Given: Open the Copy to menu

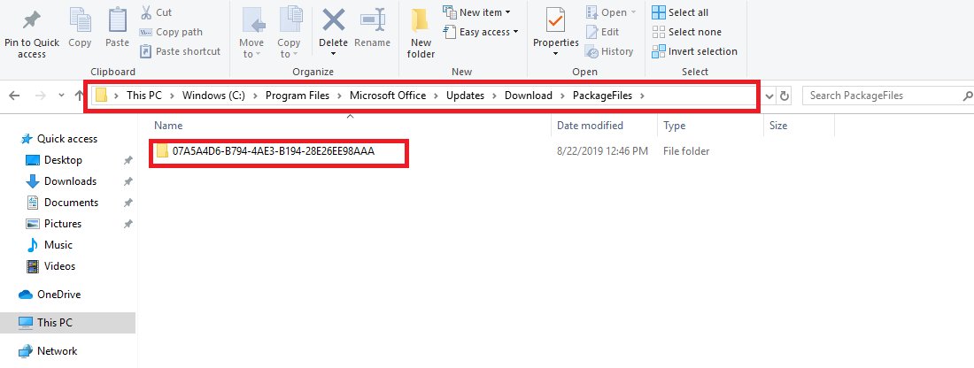Looking at the screenshot, I should (289, 33).
